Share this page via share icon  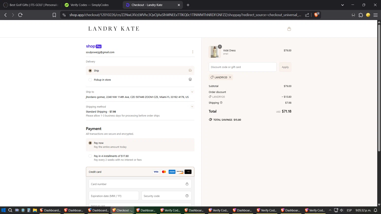coord(307,15)
